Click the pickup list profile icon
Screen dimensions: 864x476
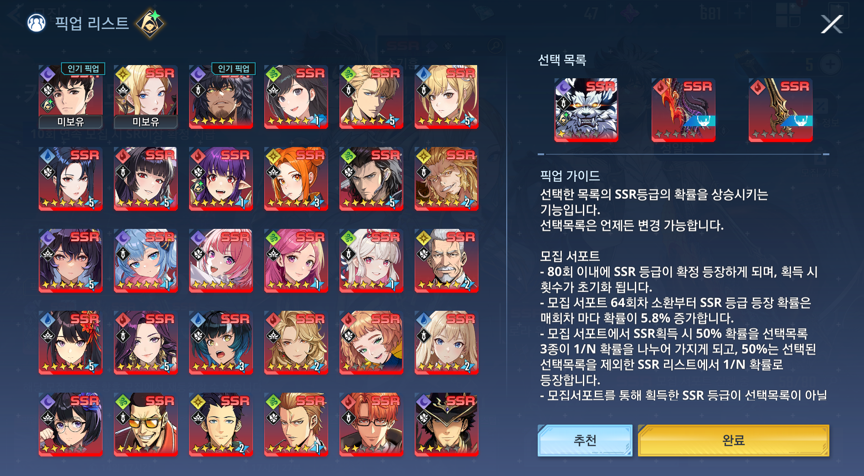[36, 23]
